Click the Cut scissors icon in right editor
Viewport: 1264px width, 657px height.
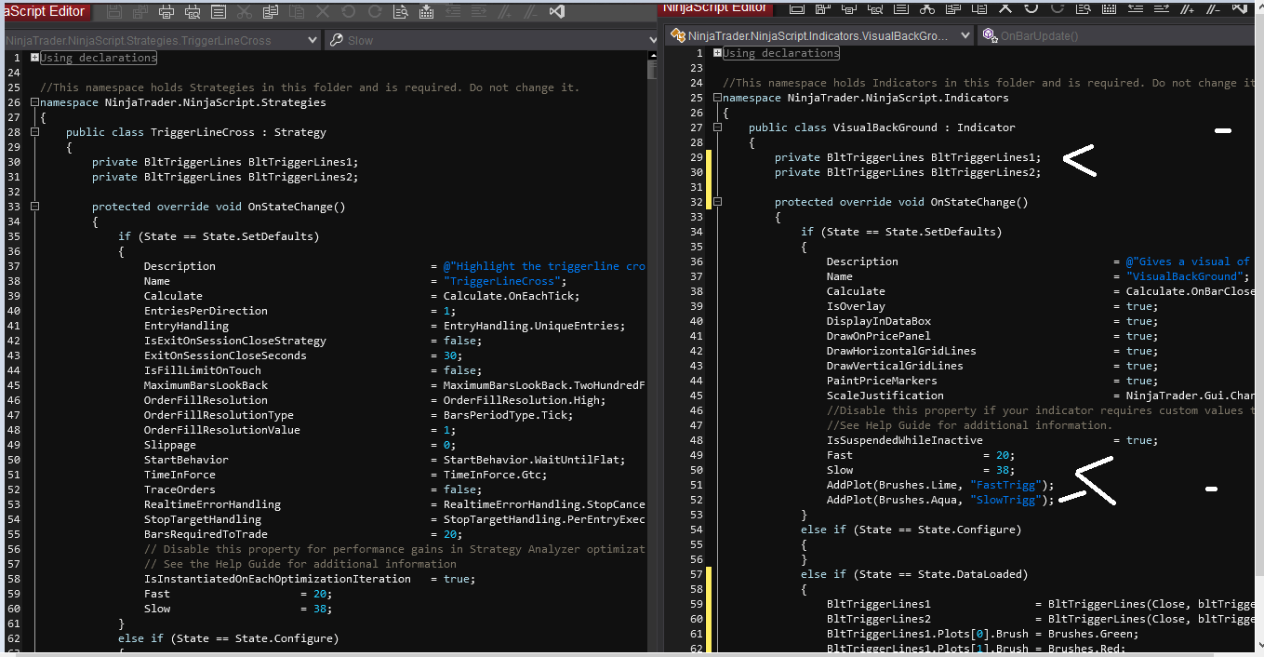(x=927, y=7)
